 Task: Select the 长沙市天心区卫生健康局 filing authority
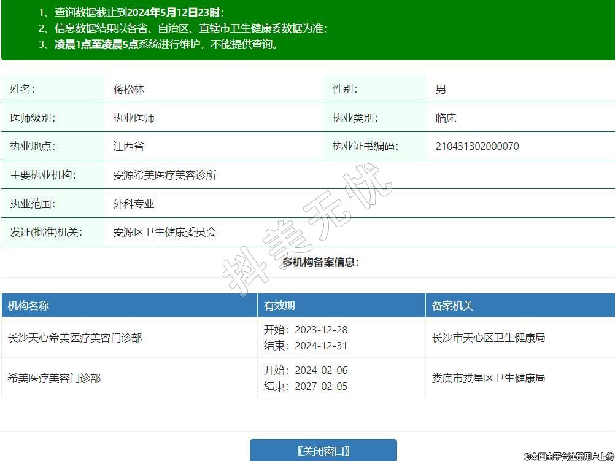[x=489, y=338]
